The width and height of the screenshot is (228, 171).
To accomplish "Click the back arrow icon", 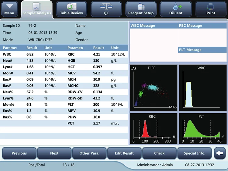I will 220,153.
